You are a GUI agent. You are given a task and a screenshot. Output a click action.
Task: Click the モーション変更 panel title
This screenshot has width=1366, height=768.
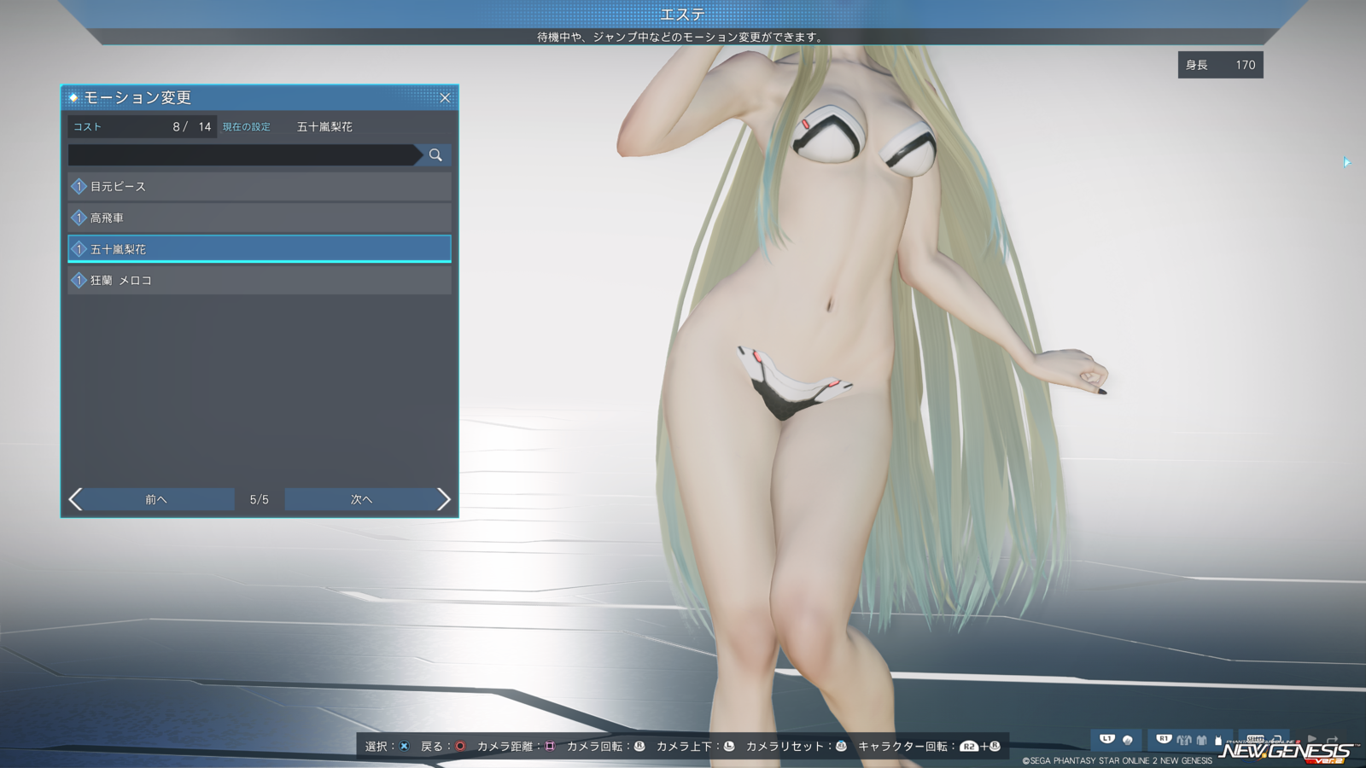tap(137, 98)
